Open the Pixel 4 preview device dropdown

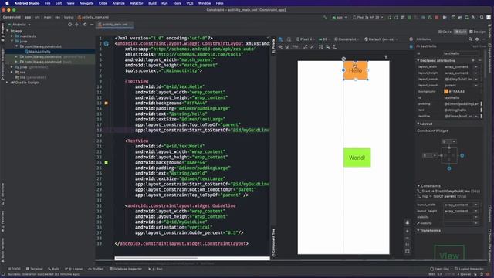tap(306, 39)
